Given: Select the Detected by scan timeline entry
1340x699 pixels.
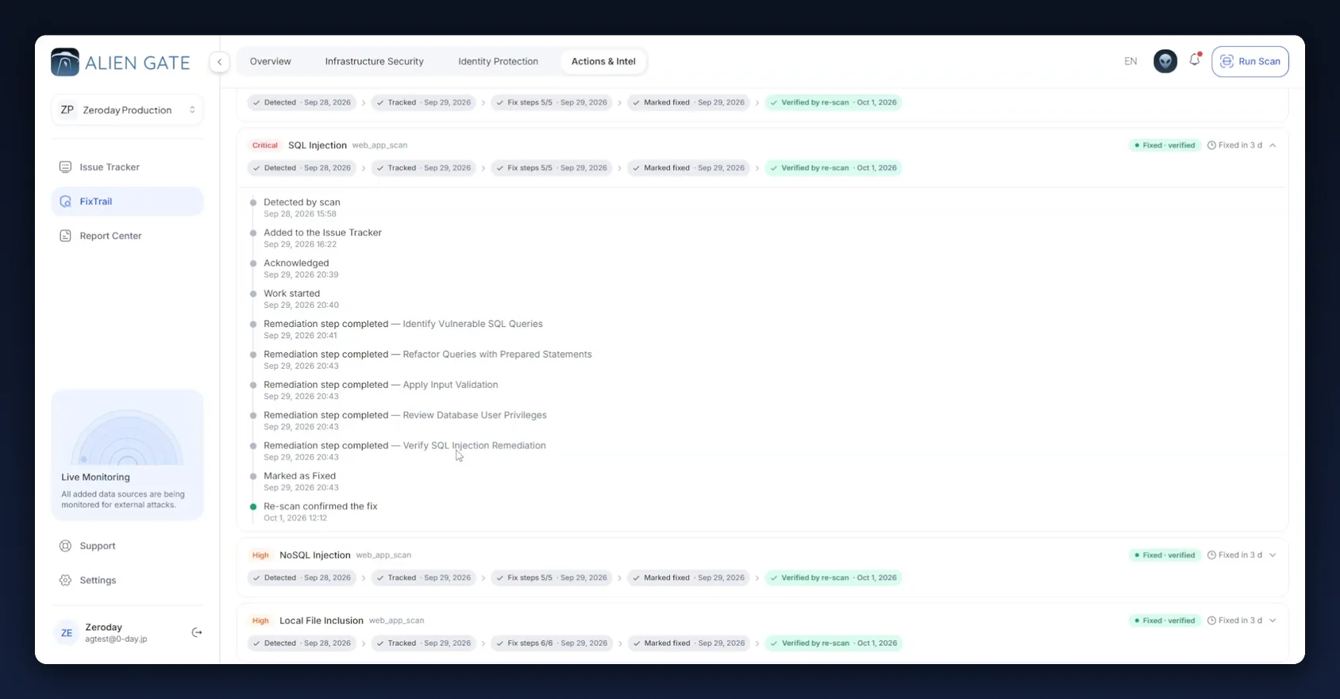Looking at the screenshot, I should tap(302, 208).
